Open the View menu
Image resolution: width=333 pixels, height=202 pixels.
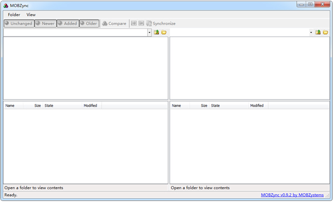point(31,14)
